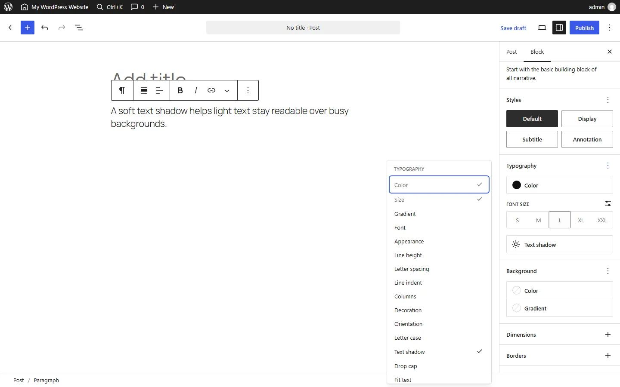
Task: Click the paragraph block type icon
Action: tap(122, 90)
